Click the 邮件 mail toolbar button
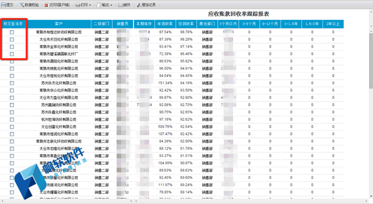This screenshot has height=204, width=373. (x=124, y=5)
